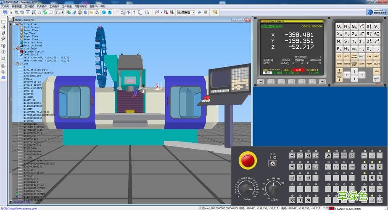Image resolution: width=388 pixels, height=210 pixels.
Task: Select Front View in the machine tree
Action: pos(31,30)
